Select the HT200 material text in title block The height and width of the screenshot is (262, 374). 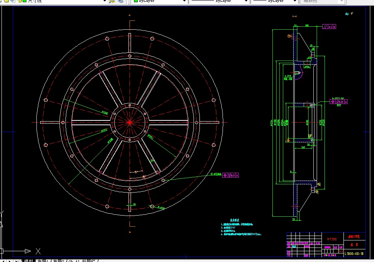(x=332, y=239)
